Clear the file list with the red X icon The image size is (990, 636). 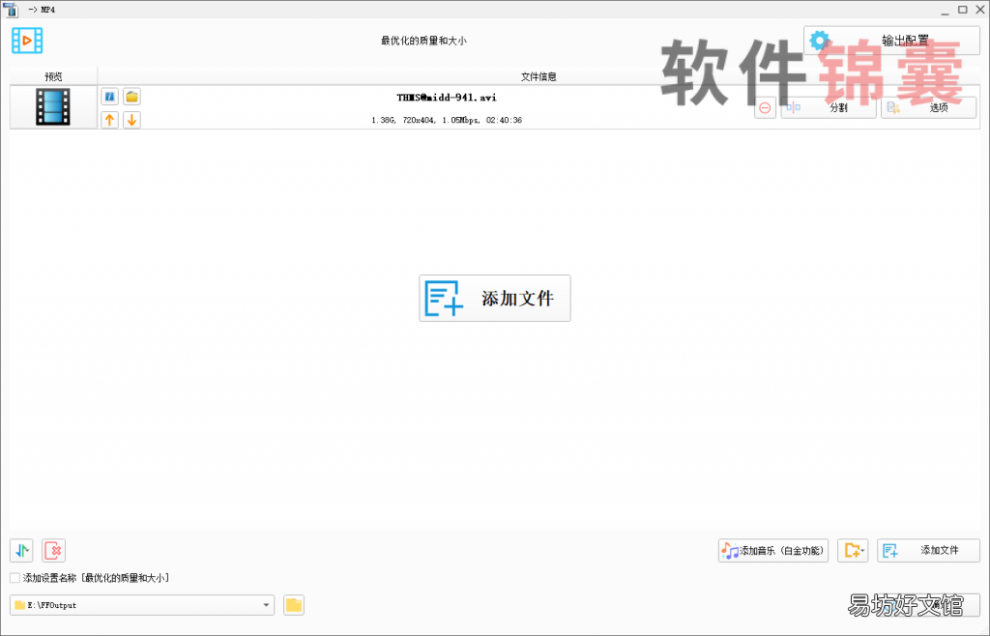pyautogui.click(x=54, y=550)
